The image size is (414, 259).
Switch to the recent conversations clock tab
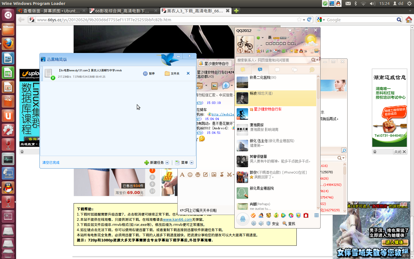tap(260, 69)
